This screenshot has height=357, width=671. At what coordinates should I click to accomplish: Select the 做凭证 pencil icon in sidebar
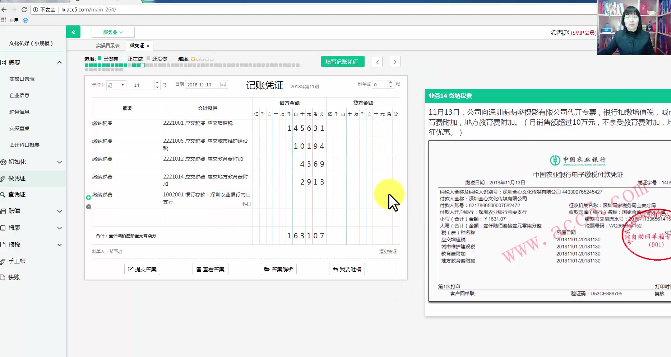tap(4, 178)
